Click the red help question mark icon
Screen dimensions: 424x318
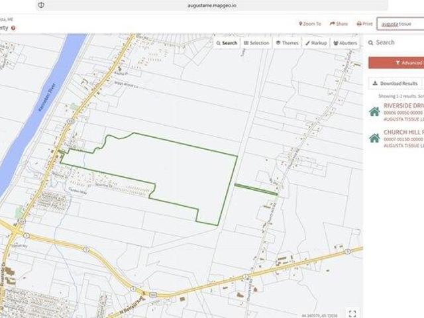click(x=13, y=28)
